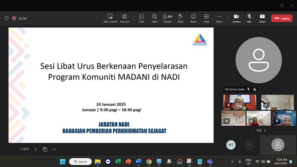
Task: Open slide grid overview icon
Action: 45,149
